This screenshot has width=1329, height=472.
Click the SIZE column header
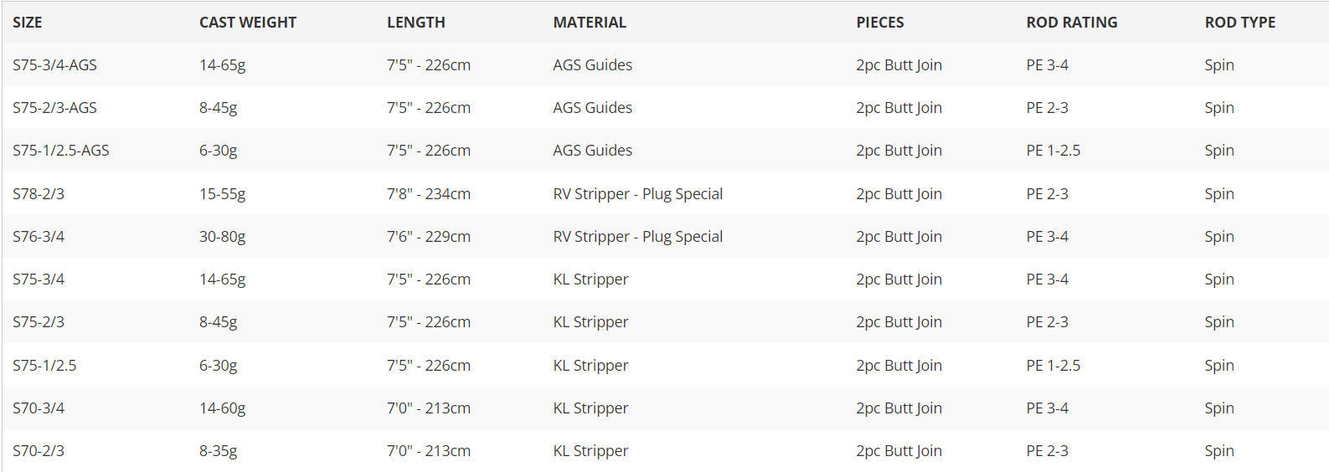tap(28, 23)
